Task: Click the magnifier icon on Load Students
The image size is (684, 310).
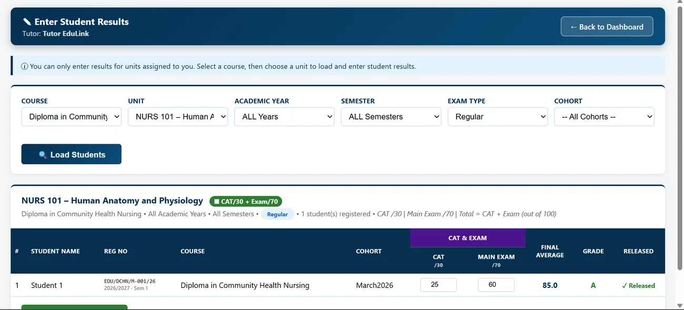Action: [x=43, y=155]
